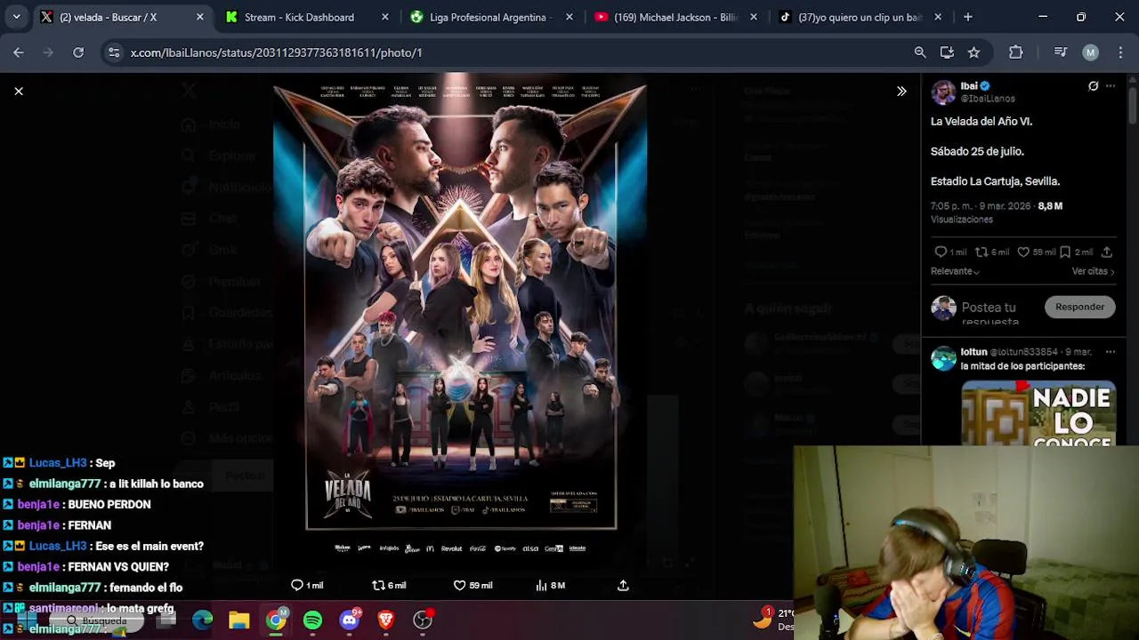
Task: Like the post from the sidebar heart
Action: coord(1023,252)
